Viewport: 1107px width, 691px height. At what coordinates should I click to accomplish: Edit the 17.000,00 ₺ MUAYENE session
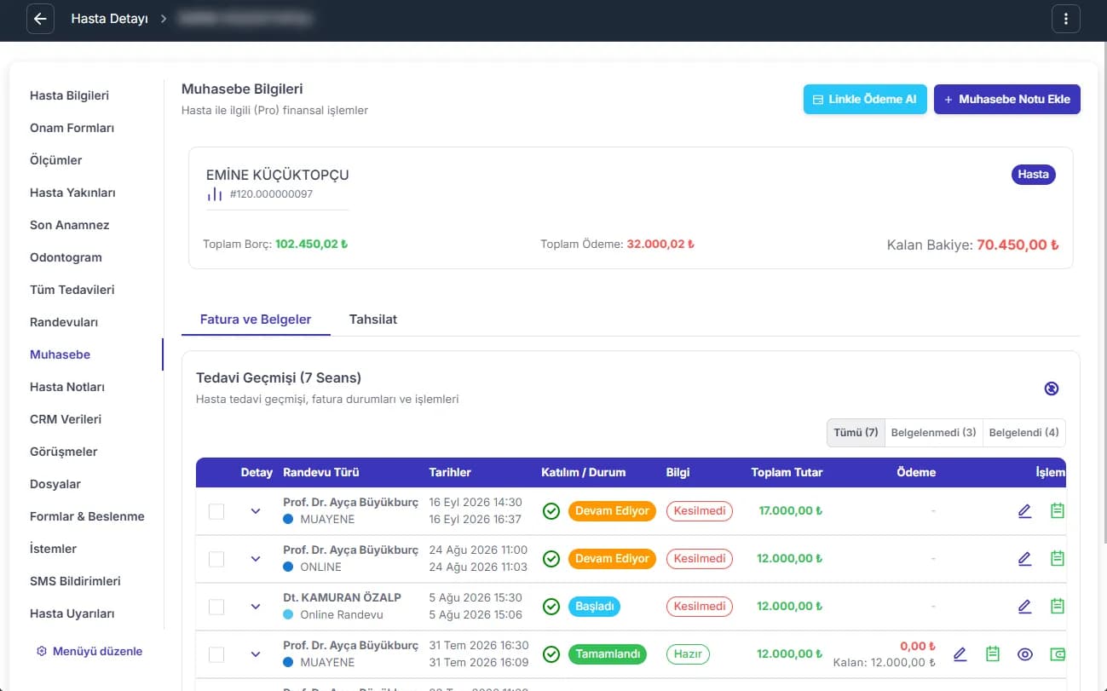[1024, 511]
